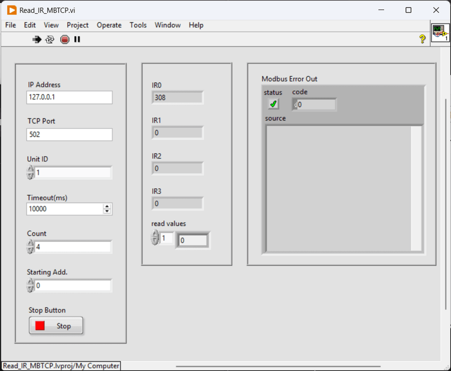Click the Unit ID increment/decrement stepper
Screen dimensions: 451x371
click(30, 173)
